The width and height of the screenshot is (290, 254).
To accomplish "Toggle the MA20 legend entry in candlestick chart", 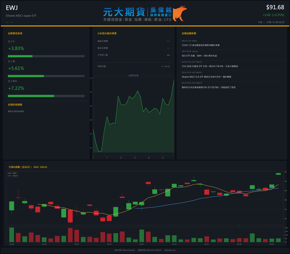I will tap(13, 176).
